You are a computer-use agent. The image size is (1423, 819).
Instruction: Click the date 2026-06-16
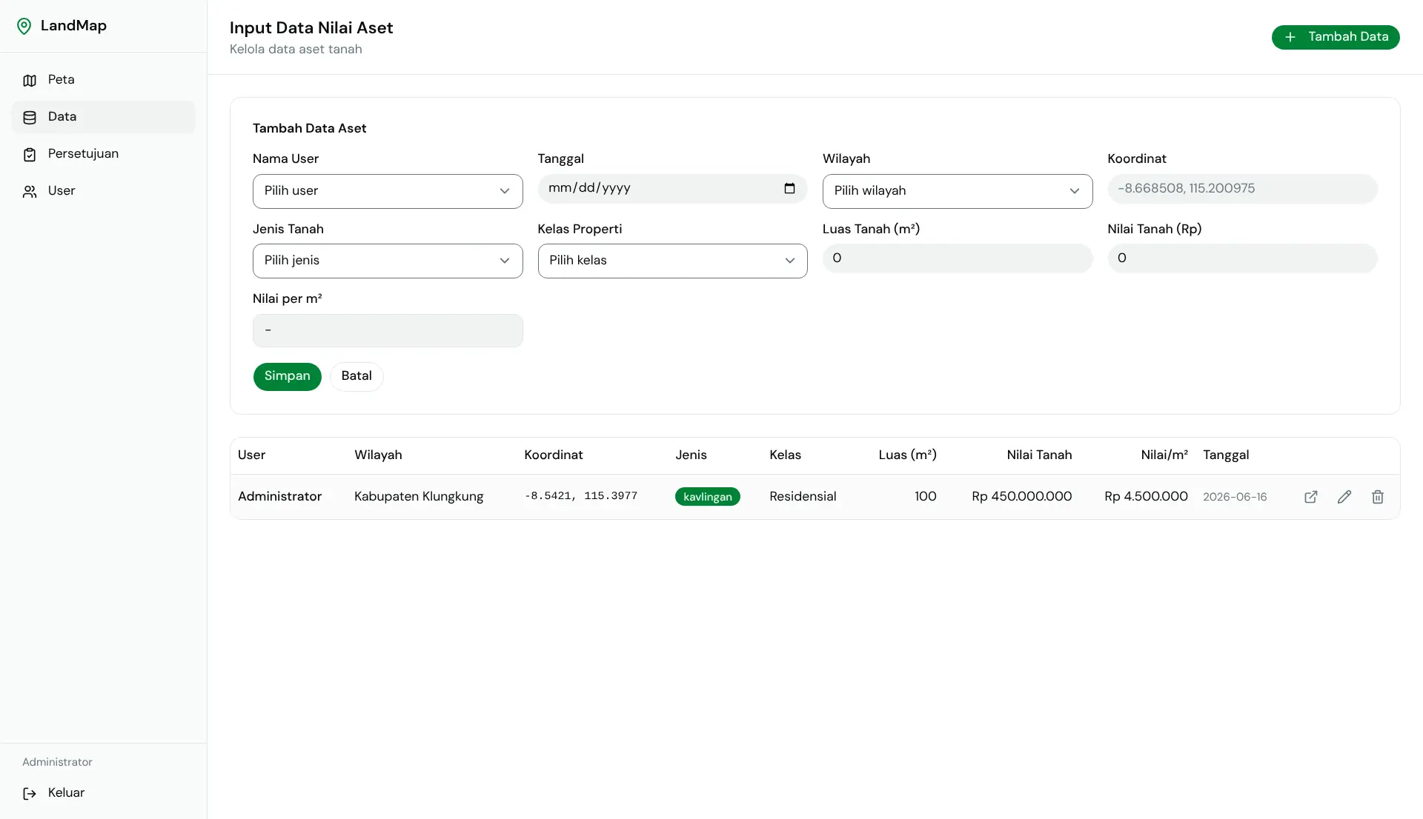point(1235,497)
